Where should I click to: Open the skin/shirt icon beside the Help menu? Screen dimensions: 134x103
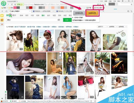tap(123, 1)
